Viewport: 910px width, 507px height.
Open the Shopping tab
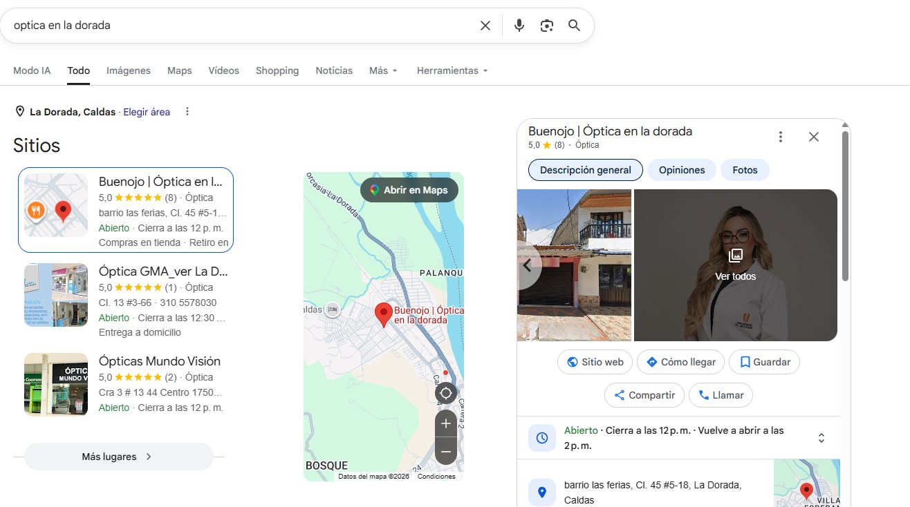(277, 70)
